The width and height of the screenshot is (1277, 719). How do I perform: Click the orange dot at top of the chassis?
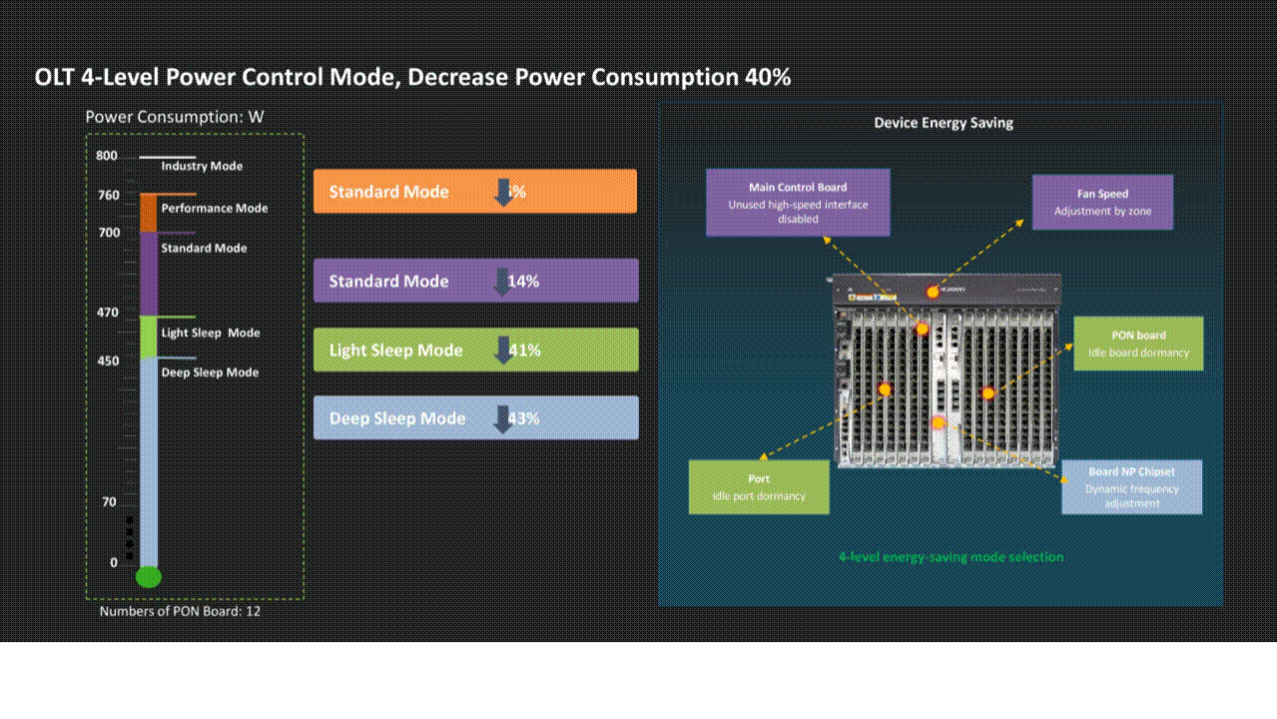coord(932,293)
